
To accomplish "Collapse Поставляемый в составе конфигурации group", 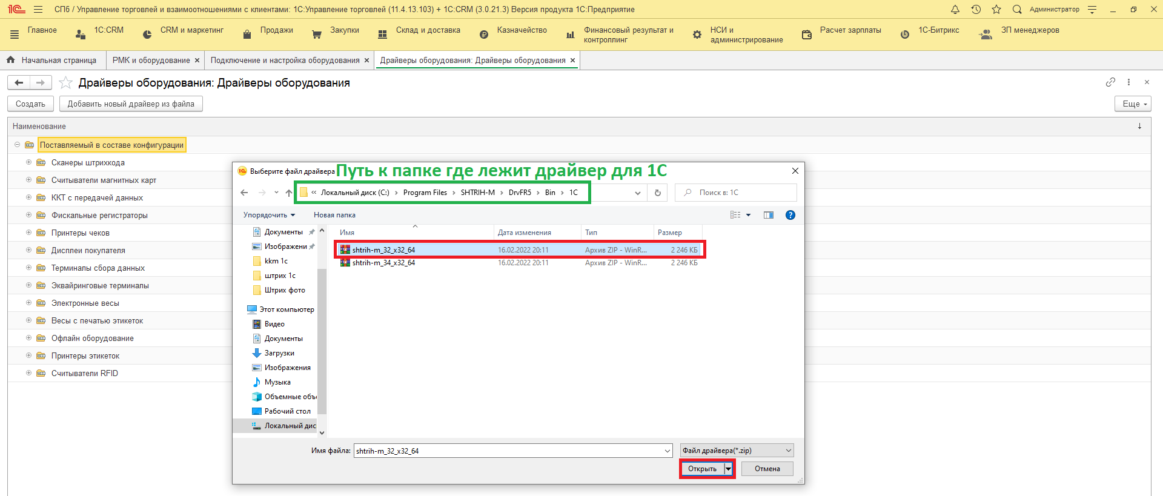I will [17, 145].
